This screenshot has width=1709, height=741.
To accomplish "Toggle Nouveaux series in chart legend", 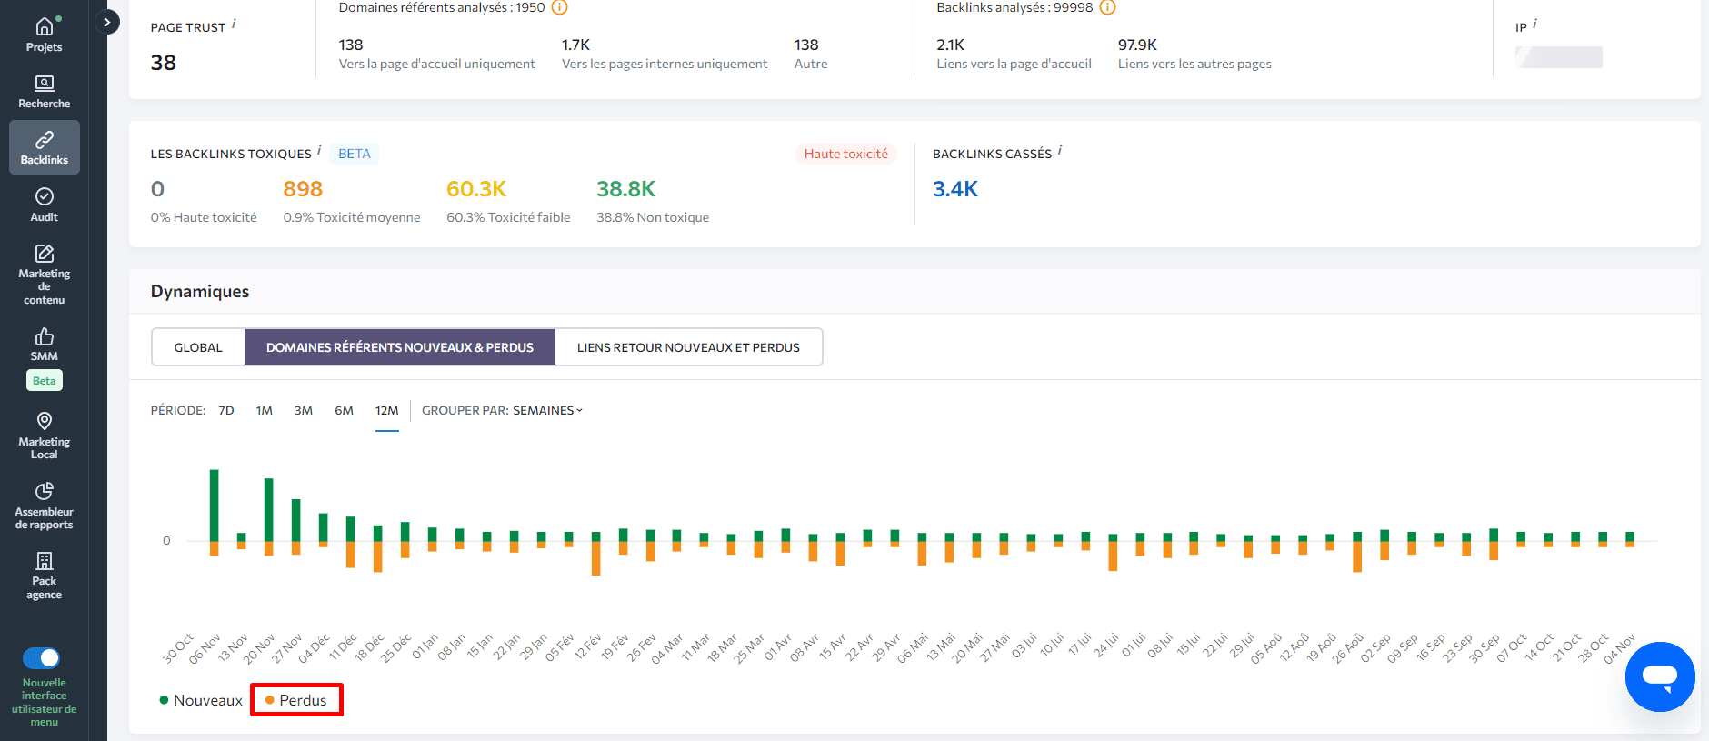I will click(201, 700).
